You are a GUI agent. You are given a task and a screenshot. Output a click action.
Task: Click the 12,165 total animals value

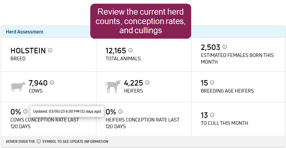pos(116,51)
